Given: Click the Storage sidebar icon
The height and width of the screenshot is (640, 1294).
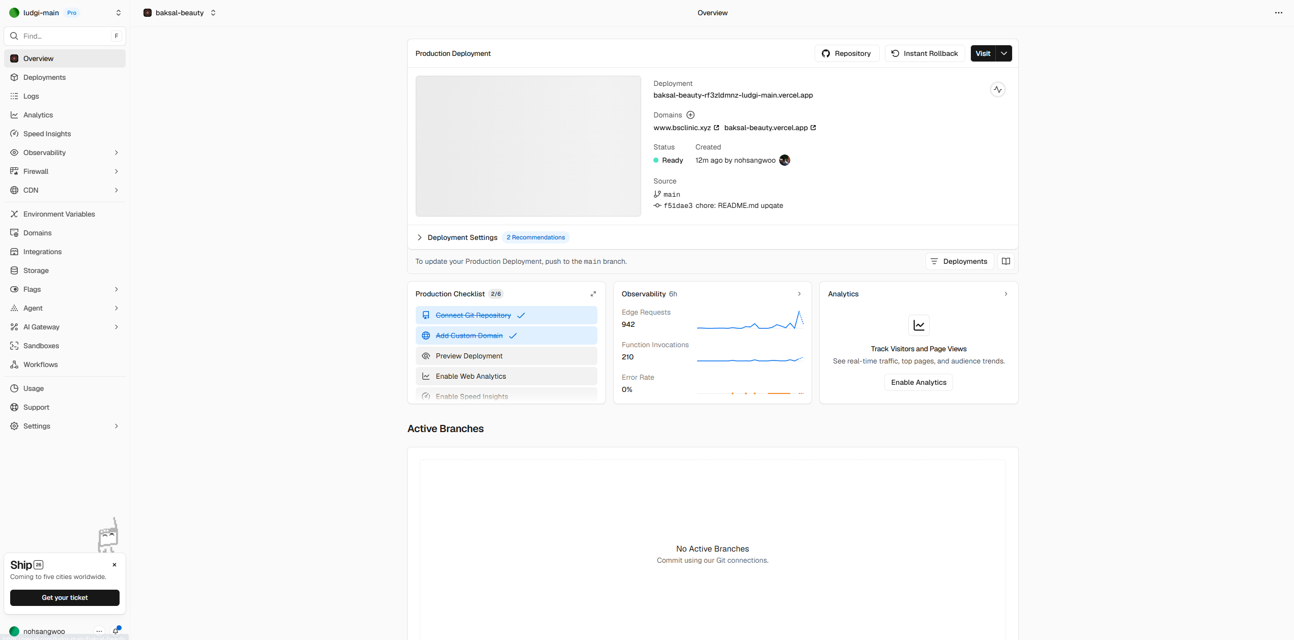Looking at the screenshot, I should [14, 270].
